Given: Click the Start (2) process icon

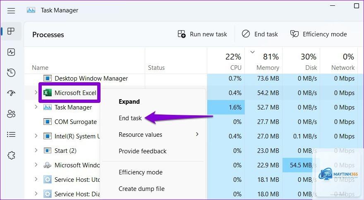Looking at the screenshot, I should coord(48,150).
